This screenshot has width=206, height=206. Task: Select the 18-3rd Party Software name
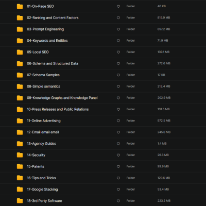click(x=44, y=201)
